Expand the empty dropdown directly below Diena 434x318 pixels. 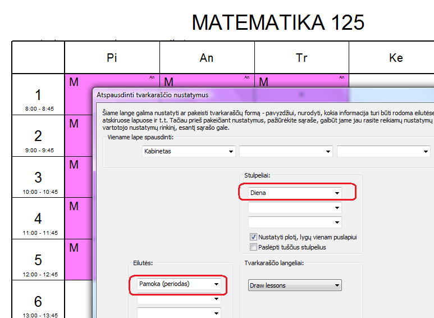(295, 207)
